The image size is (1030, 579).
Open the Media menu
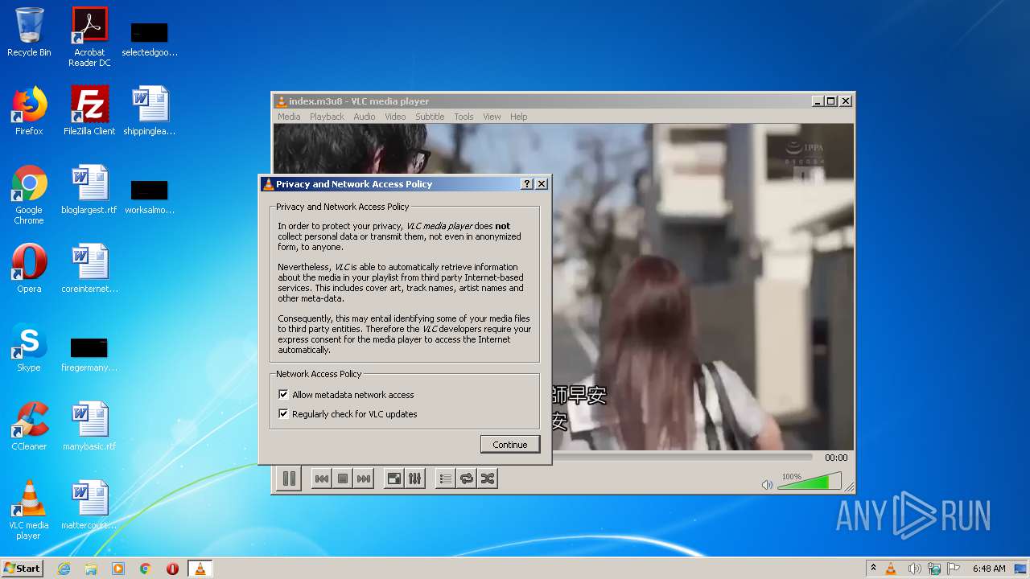click(289, 117)
